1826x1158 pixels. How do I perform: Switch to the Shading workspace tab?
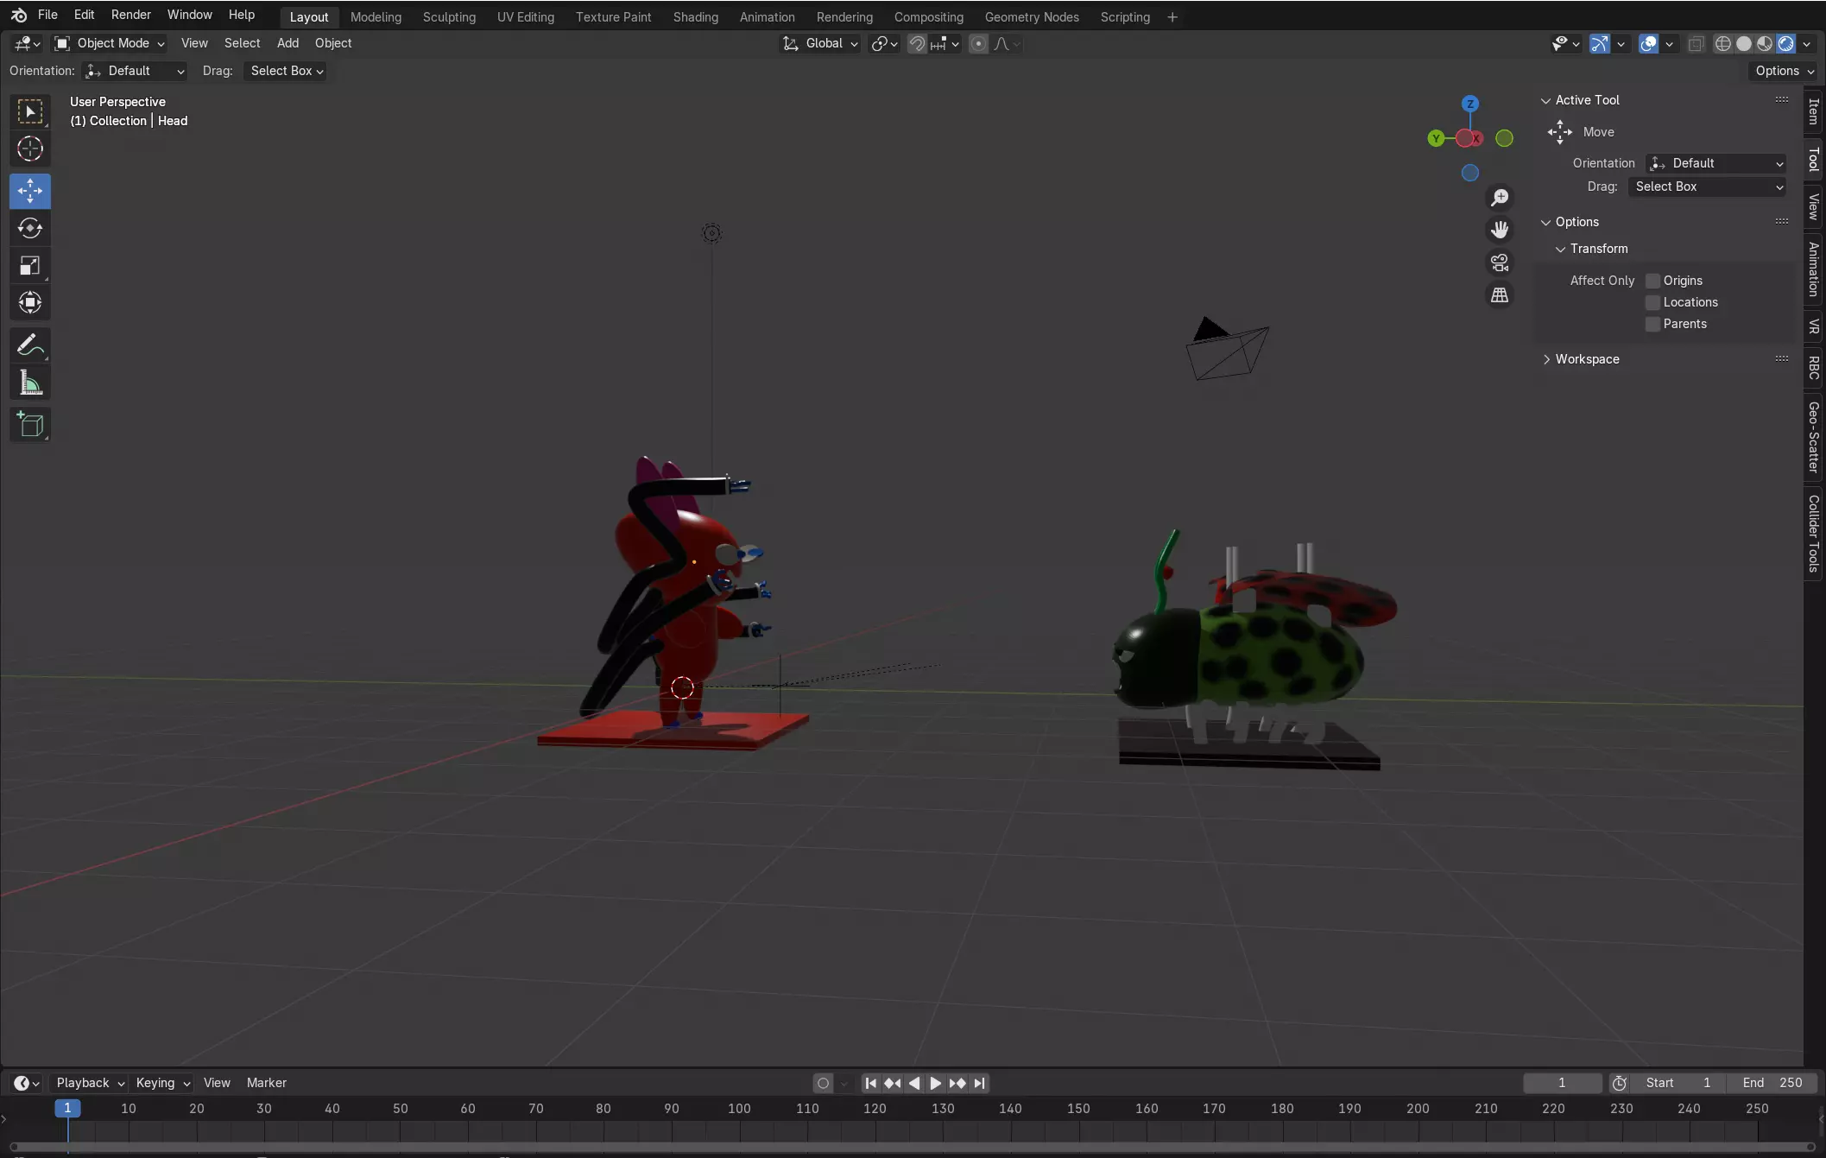[x=696, y=17]
